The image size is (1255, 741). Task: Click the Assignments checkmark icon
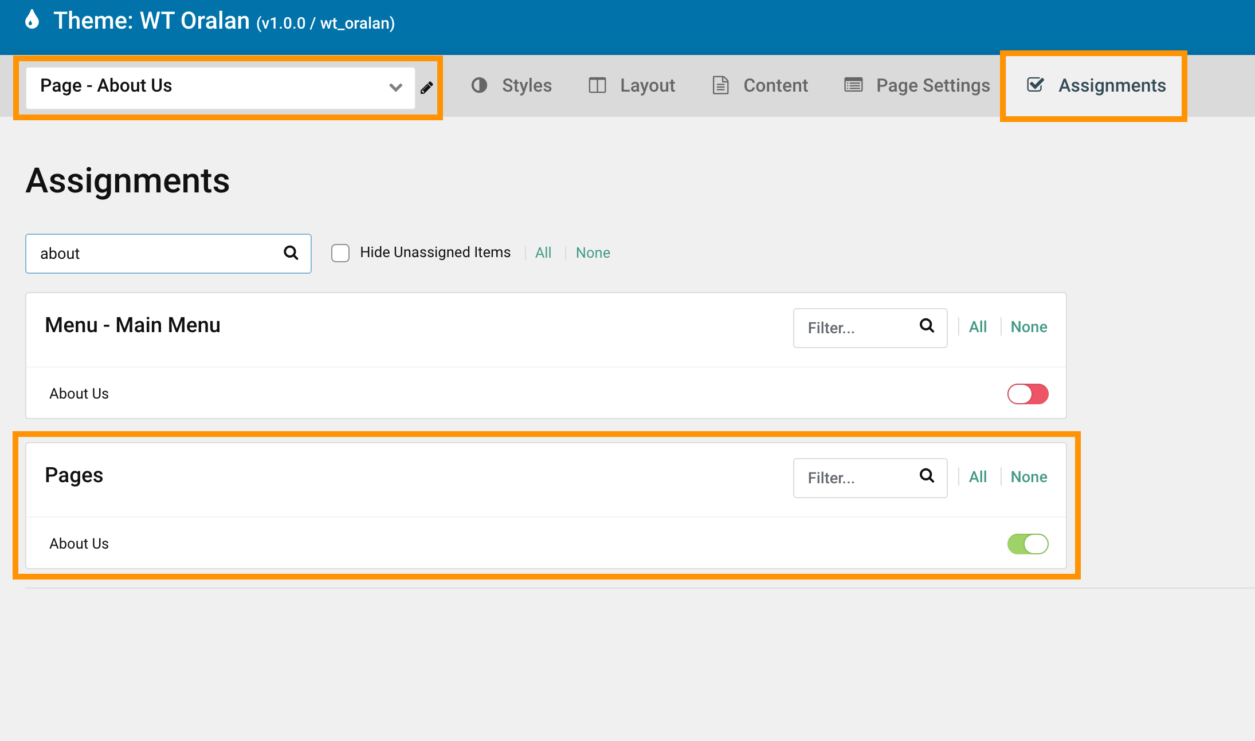point(1035,85)
